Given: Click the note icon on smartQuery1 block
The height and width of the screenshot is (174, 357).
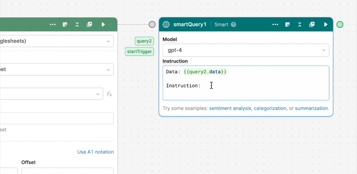Looking at the screenshot, I should point(287,25).
